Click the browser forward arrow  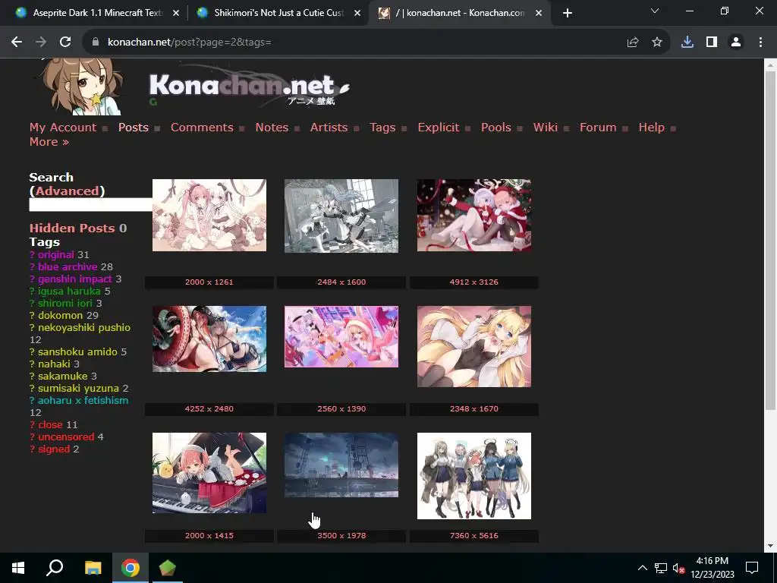41,43
